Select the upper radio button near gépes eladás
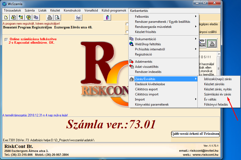Viewport: 241px width, 160px height. click(x=127, y=24)
